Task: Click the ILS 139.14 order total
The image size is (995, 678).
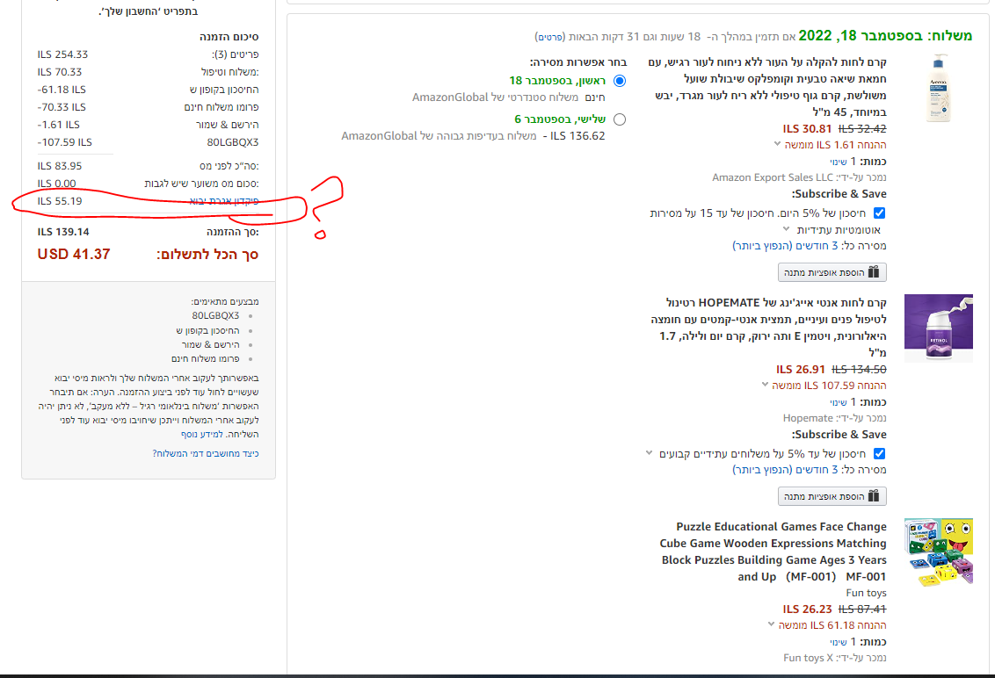Action: pyautogui.click(x=63, y=232)
